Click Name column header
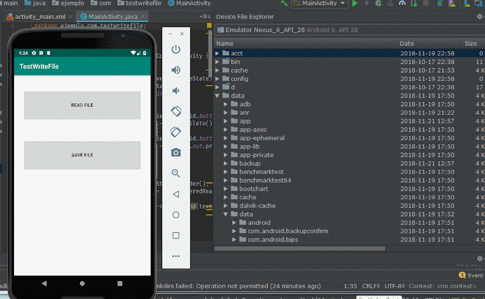The width and height of the screenshot is (485, 299). pyautogui.click(x=306, y=43)
